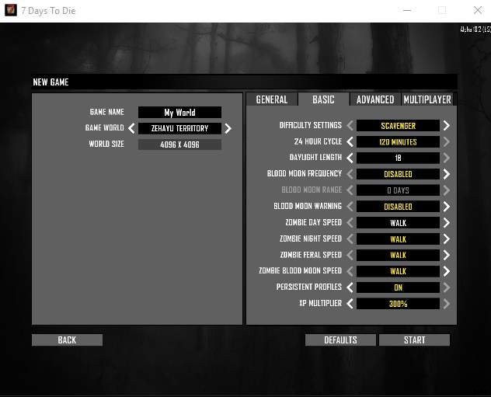Click the Back button
Screen dimensions: 491x397
(67, 340)
